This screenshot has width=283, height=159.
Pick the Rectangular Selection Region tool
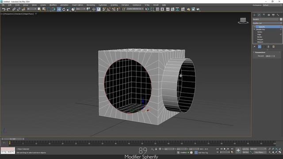point(49,9)
